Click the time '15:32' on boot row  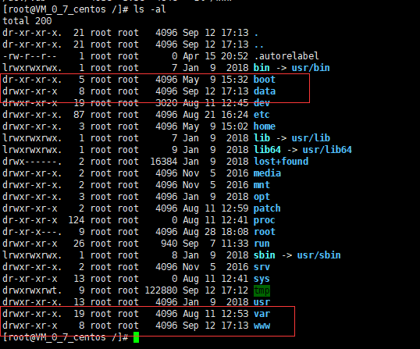point(235,80)
